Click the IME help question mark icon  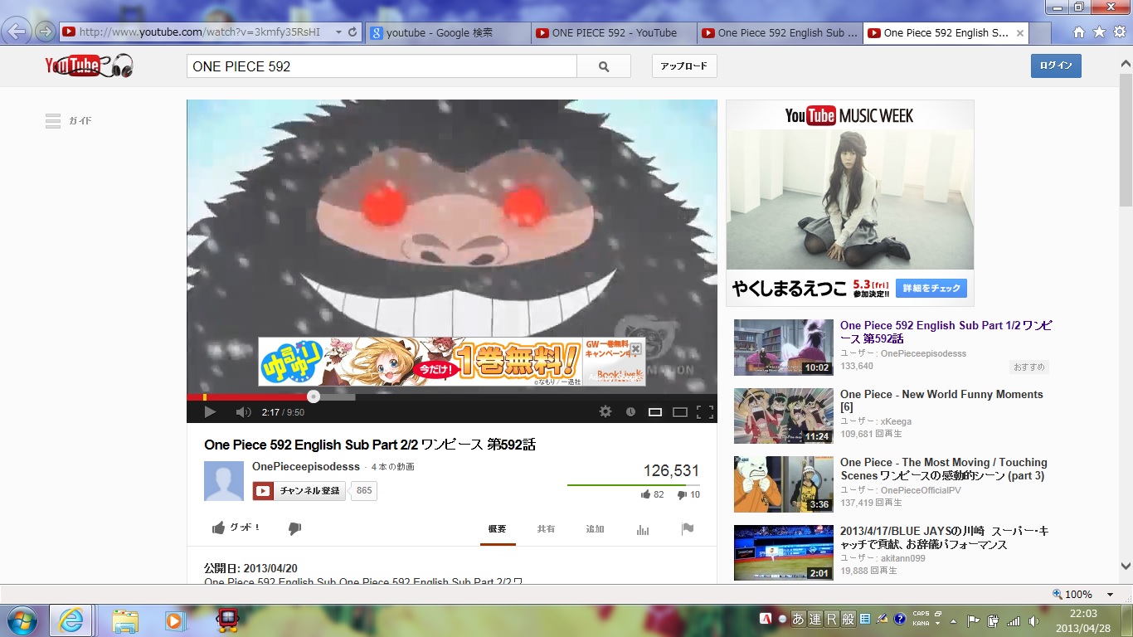click(x=899, y=620)
